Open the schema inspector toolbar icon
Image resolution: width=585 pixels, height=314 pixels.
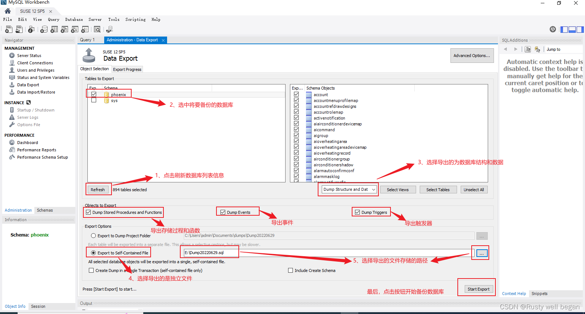click(x=31, y=29)
